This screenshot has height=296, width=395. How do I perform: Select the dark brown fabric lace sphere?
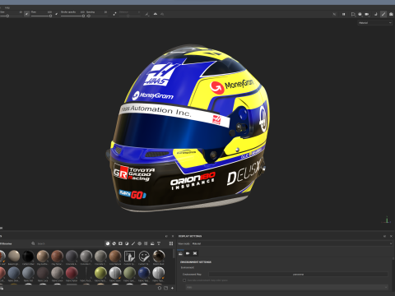(x=43, y=273)
